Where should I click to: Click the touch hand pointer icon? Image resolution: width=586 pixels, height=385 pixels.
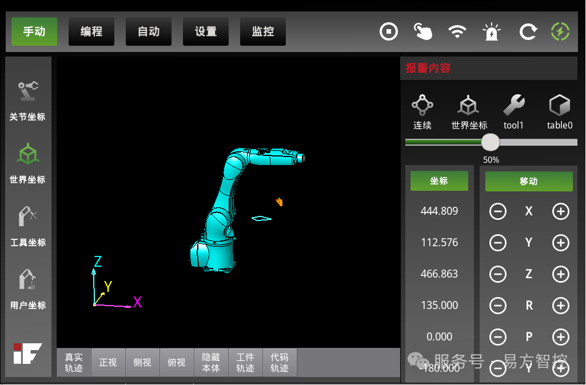click(x=422, y=32)
